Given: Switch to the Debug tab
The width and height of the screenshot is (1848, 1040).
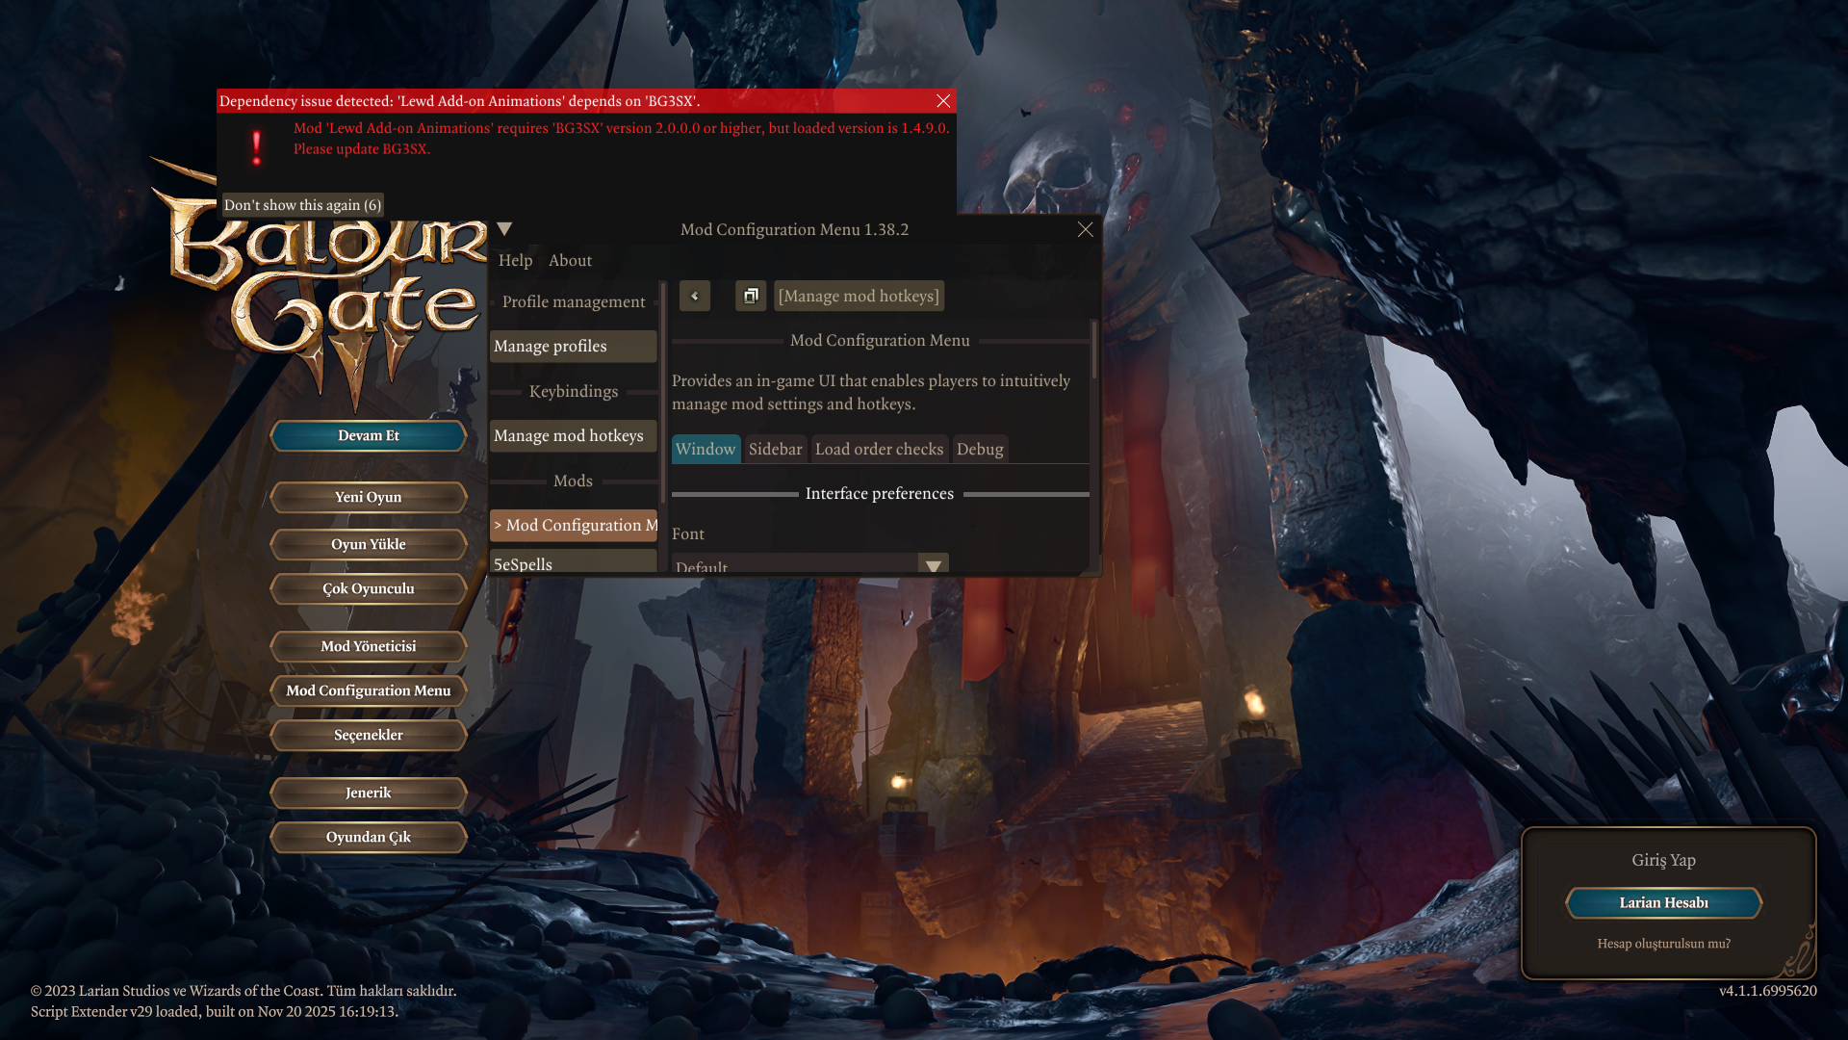Looking at the screenshot, I should (x=980, y=449).
